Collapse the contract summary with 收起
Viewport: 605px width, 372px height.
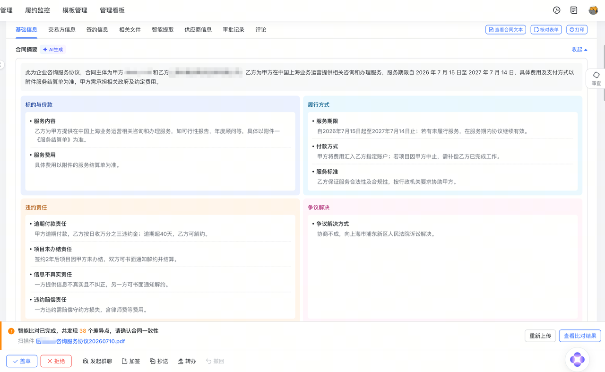coord(579,50)
